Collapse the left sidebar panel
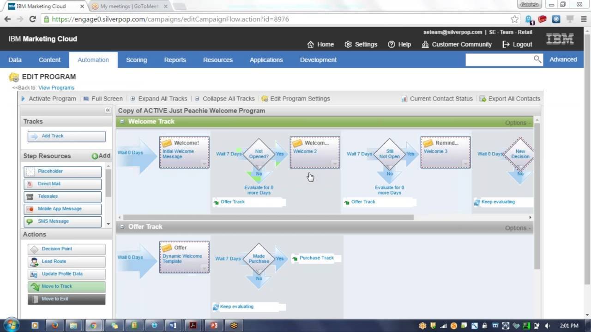The image size is (591, 332). [108, 110]
